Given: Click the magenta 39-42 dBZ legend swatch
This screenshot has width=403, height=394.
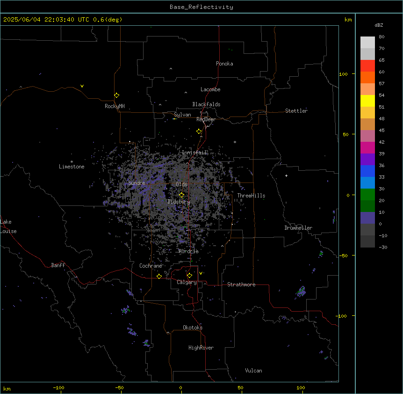Looking at the screenshot, I should point(367,147).
